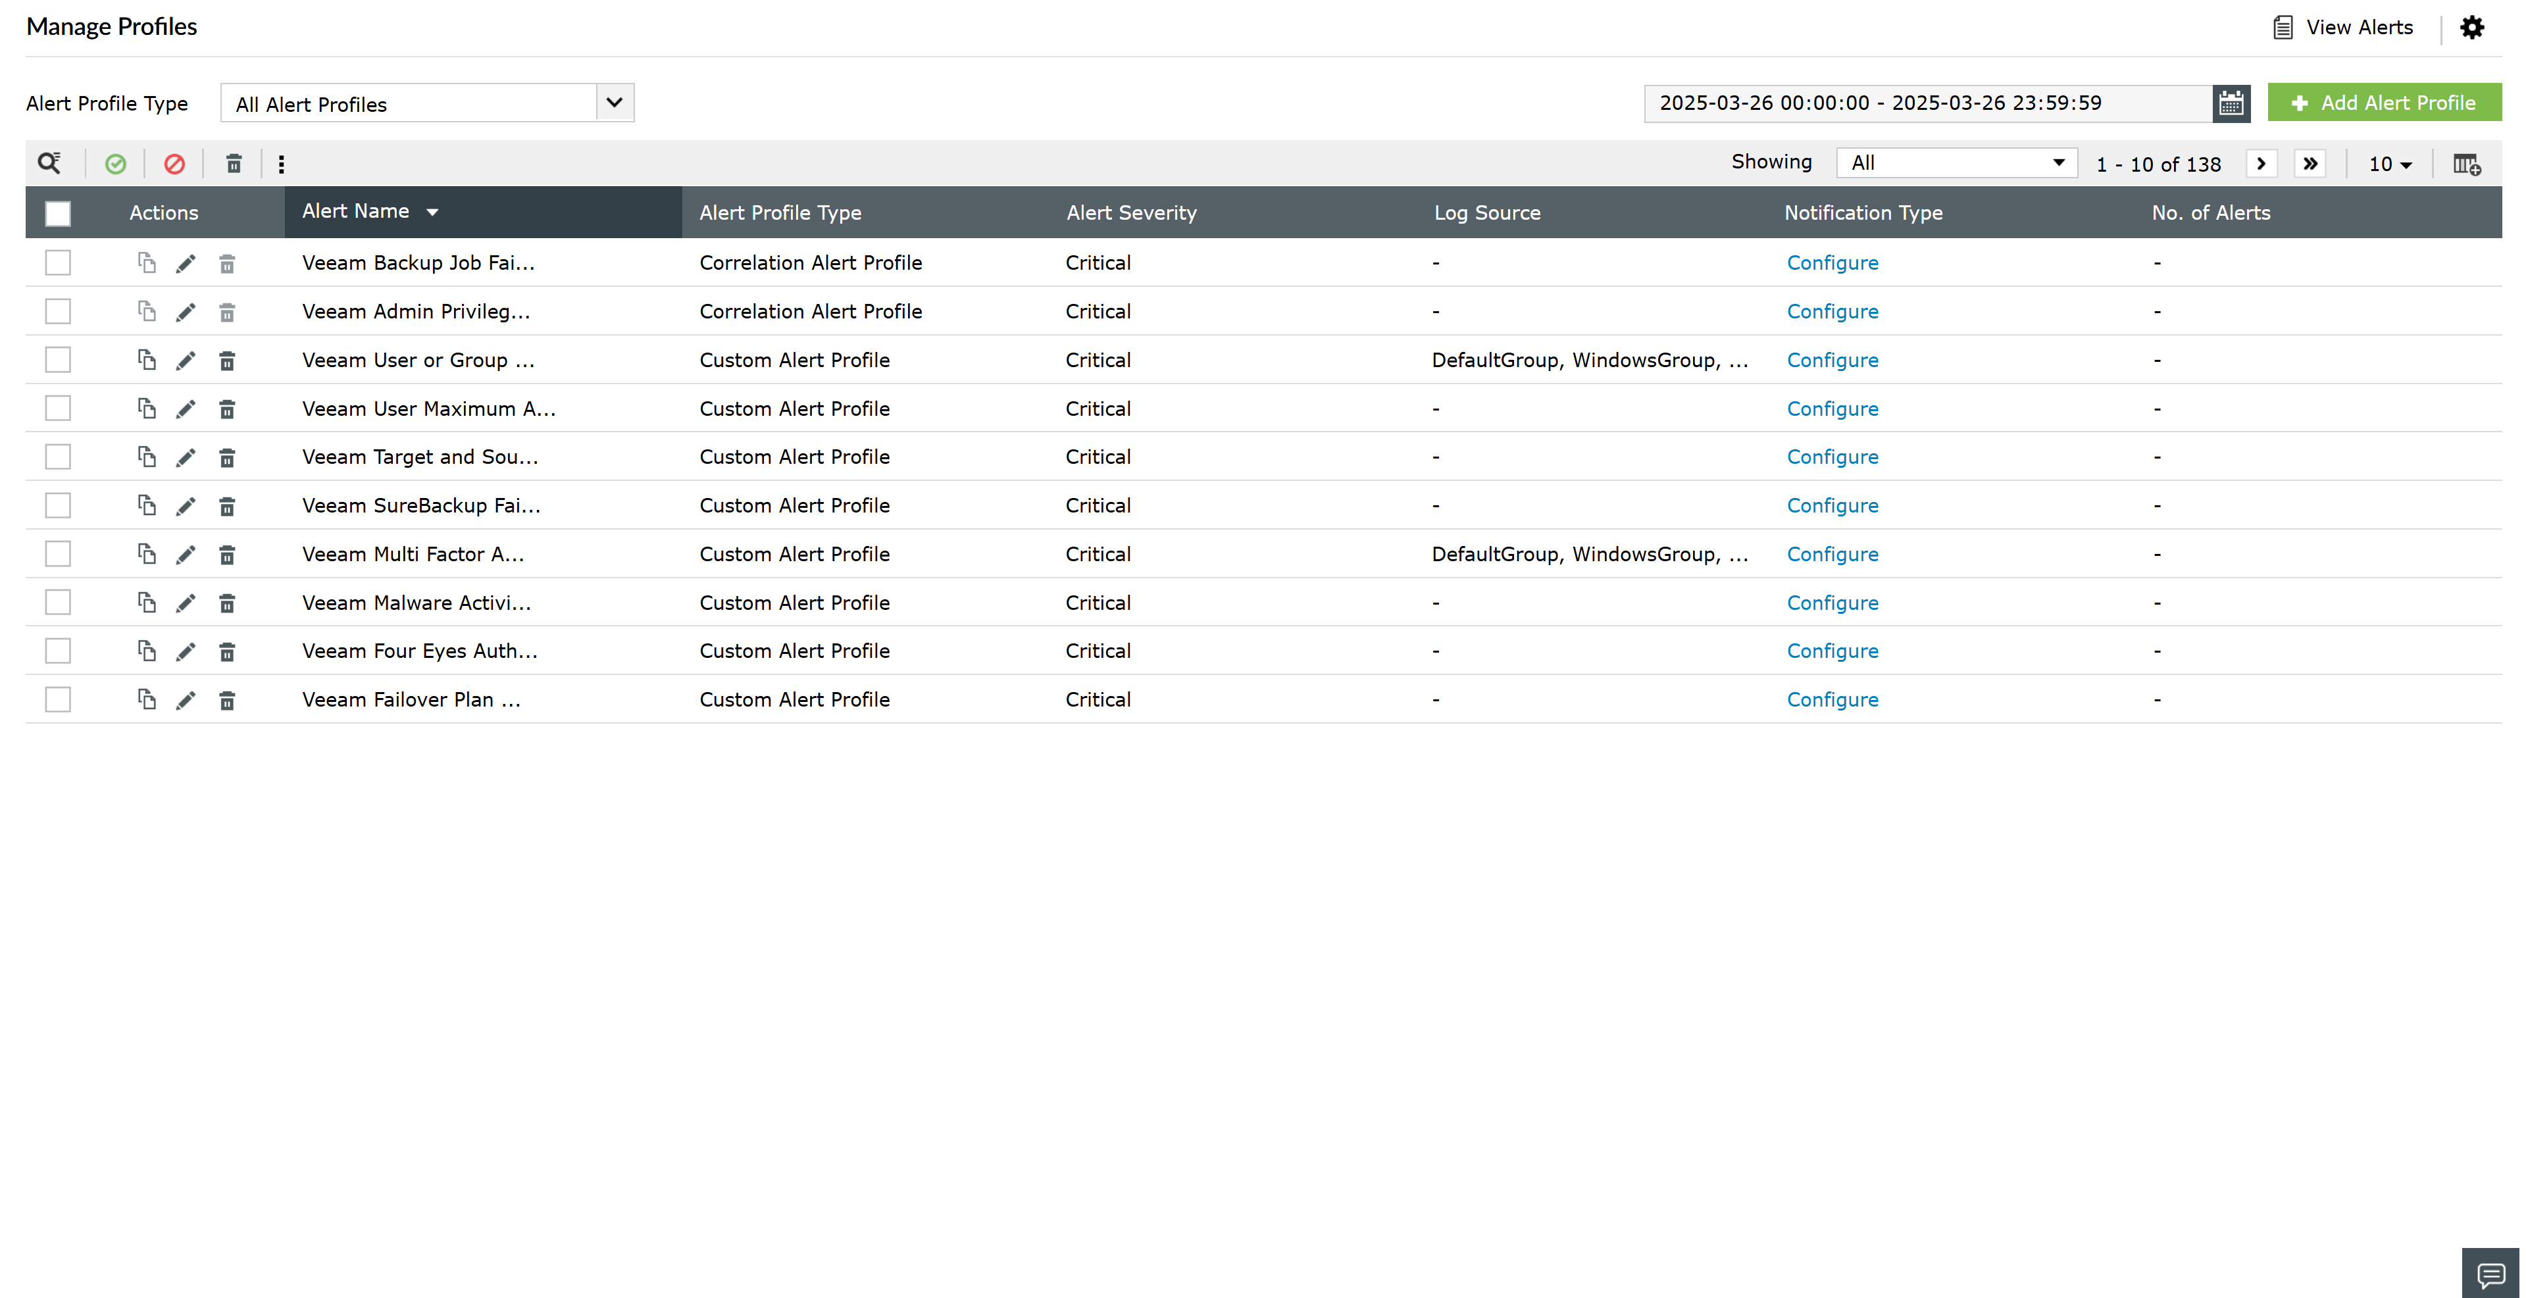Image resolution: width=2526 pixels, height=1298 pixels.
Task: Click the delete icon in the toolbar
Action: (x=234, y=162)
